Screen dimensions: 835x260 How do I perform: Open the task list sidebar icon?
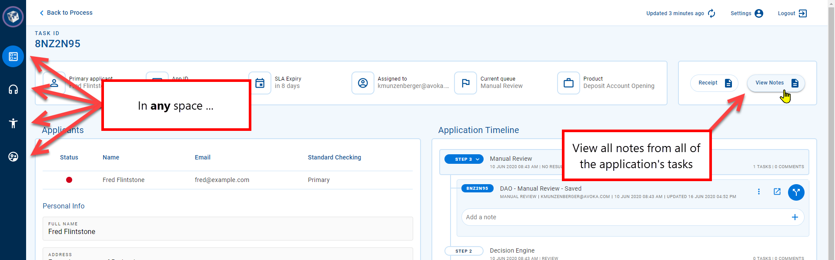13,56
